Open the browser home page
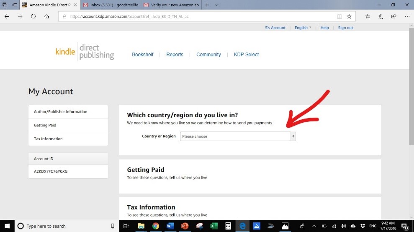 coord(47,16)
